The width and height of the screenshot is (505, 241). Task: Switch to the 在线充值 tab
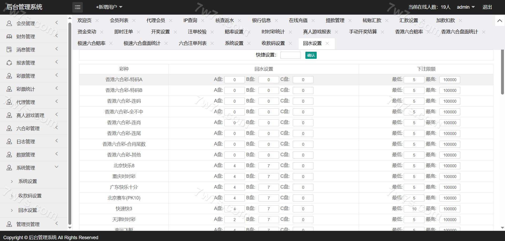(x=298, y=20)
